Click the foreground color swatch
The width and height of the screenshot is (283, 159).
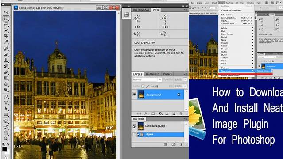4,149
